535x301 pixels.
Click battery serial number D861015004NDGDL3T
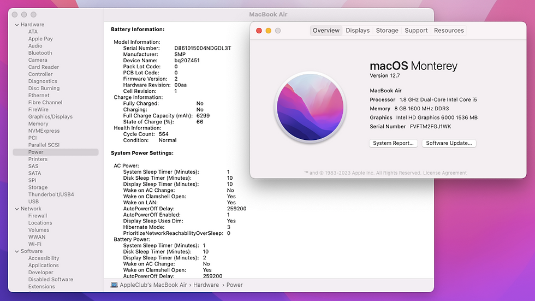coord(203,49)
